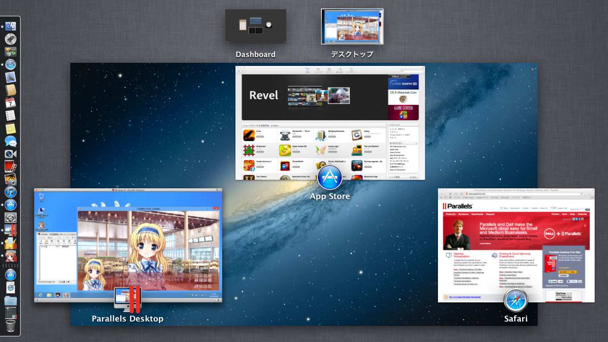Open Finder from the Dock
The width and height of the screenshot is (608, 342).
11,26
